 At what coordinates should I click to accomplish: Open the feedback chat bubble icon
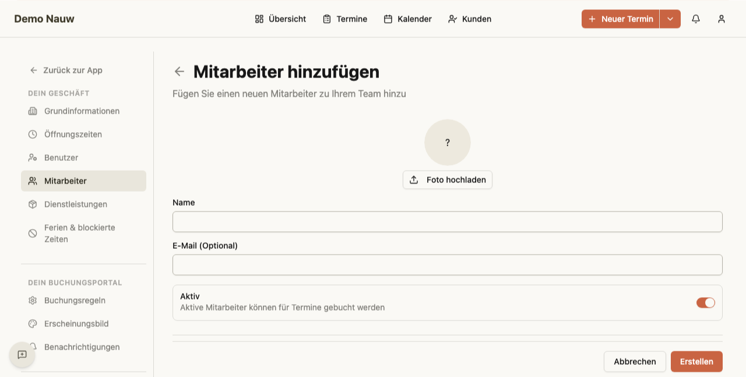22,354
